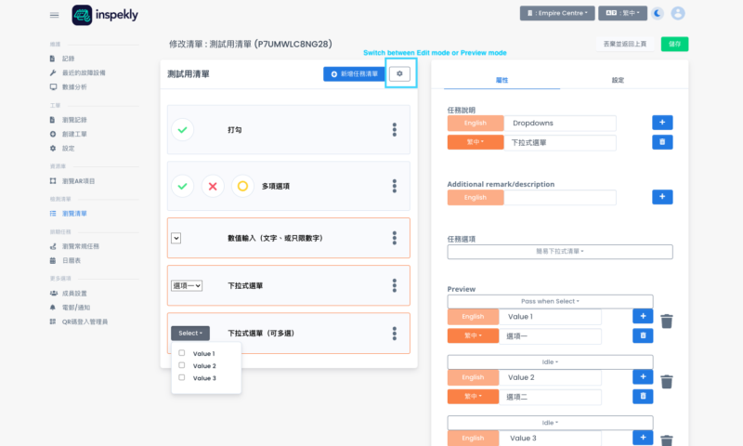Delete the Value 1 option trash icon
This screenshot has width=743, height=446.
[x=667, y=321]
